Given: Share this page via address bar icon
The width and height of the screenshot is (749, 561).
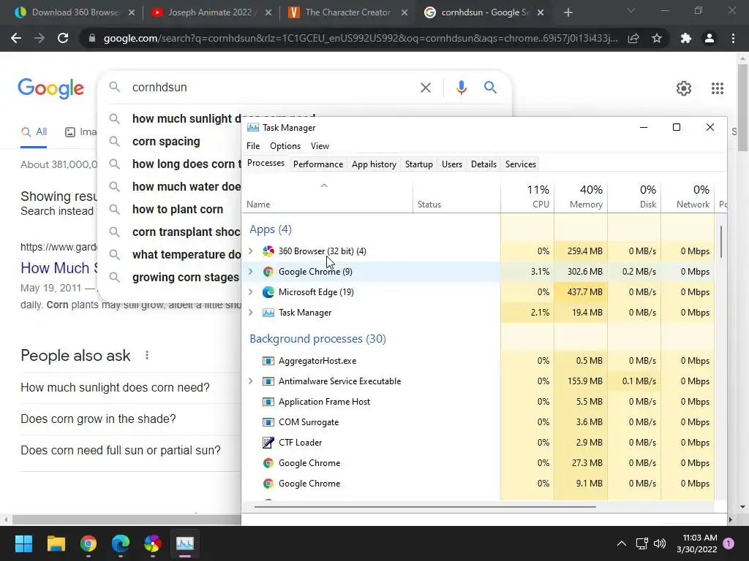Looking at the screenshot, I should point(633,38).
